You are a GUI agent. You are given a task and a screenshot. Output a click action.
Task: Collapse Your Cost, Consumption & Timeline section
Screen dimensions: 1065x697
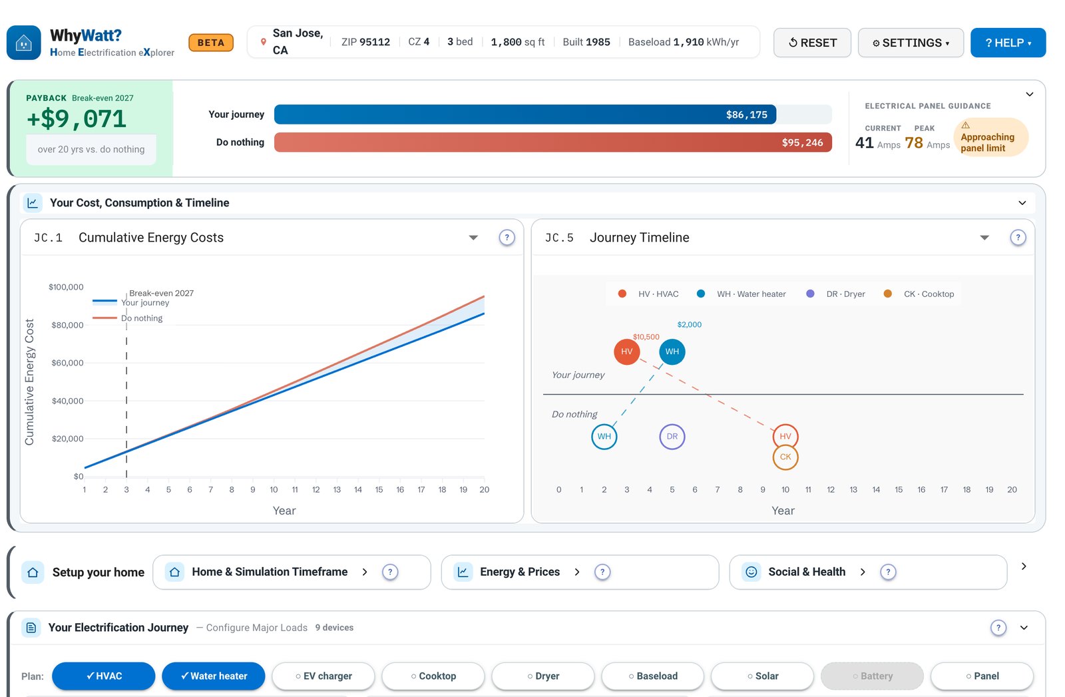[1022, 203]
